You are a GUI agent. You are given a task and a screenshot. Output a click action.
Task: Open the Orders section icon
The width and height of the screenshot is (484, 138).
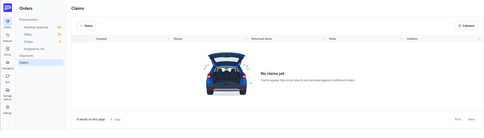click(x=8, y=21)
